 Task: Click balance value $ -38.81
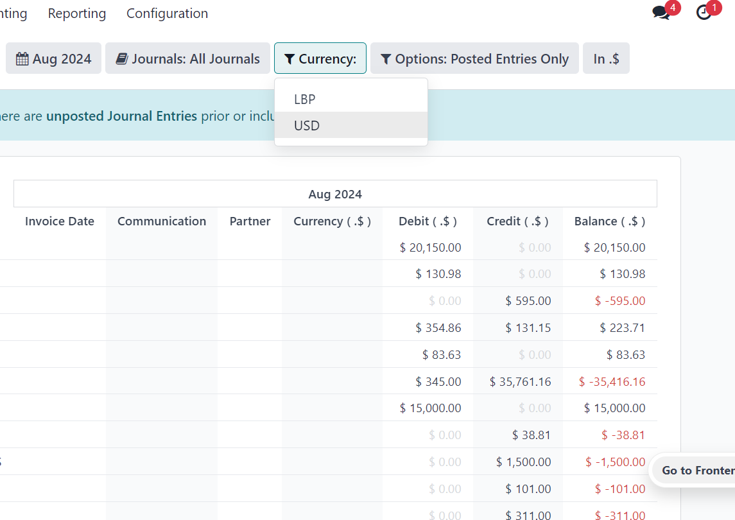coord(623,435)
